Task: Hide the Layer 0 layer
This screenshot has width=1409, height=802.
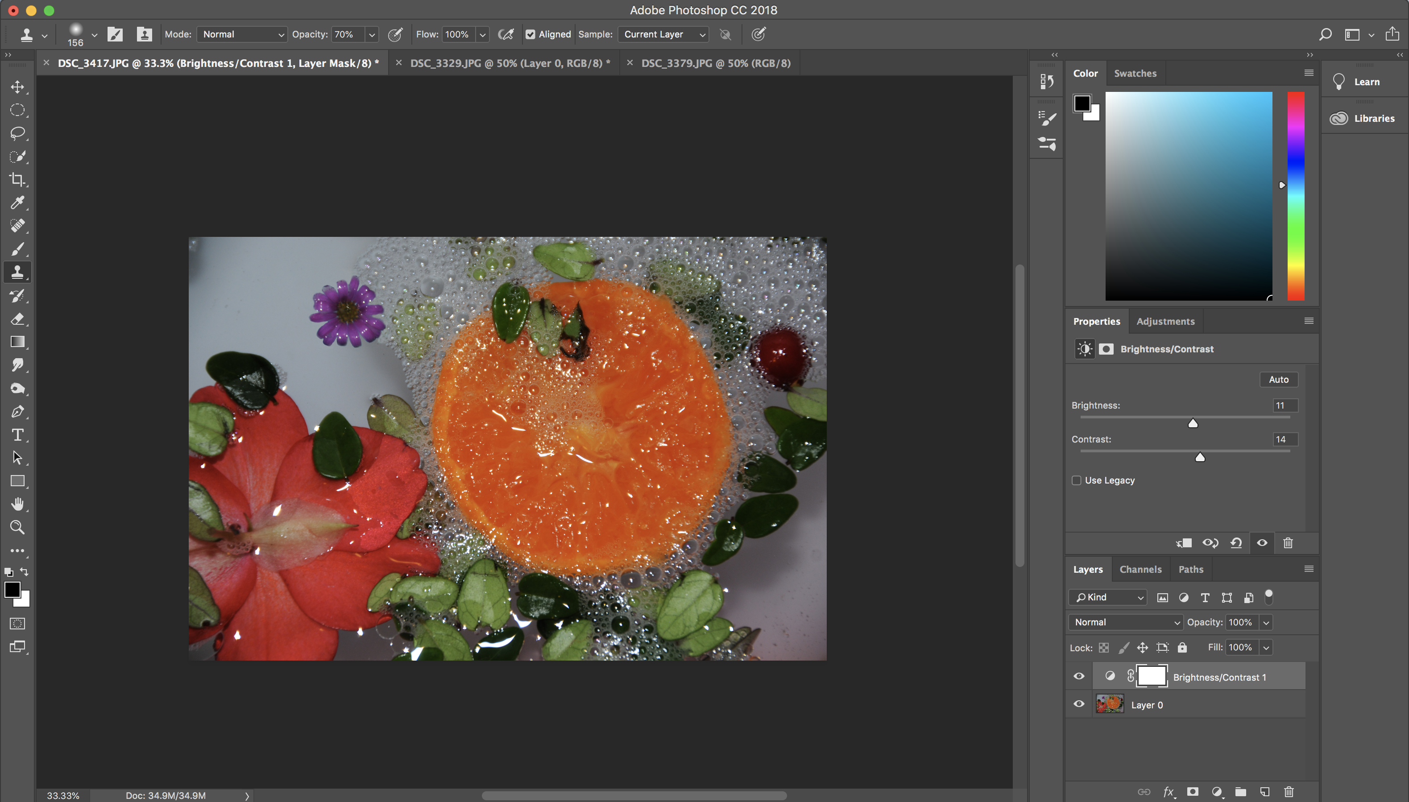Action: [x=1079, y=704]
